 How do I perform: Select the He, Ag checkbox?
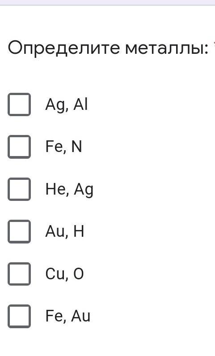[19, 189]
